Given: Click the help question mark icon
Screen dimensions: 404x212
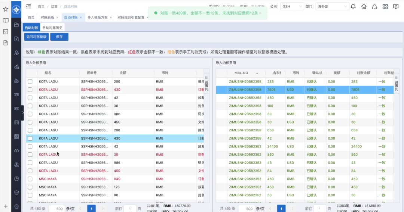Looking at the screenshot, I should pos(396,7).
